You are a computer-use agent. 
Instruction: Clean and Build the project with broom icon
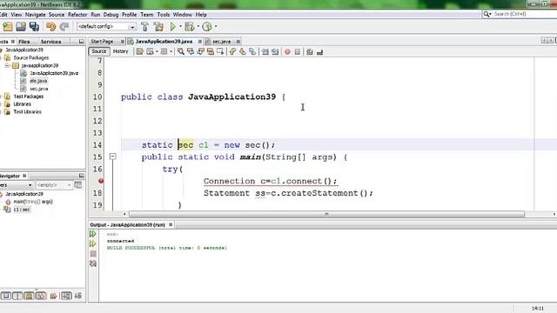click(158, 27)
